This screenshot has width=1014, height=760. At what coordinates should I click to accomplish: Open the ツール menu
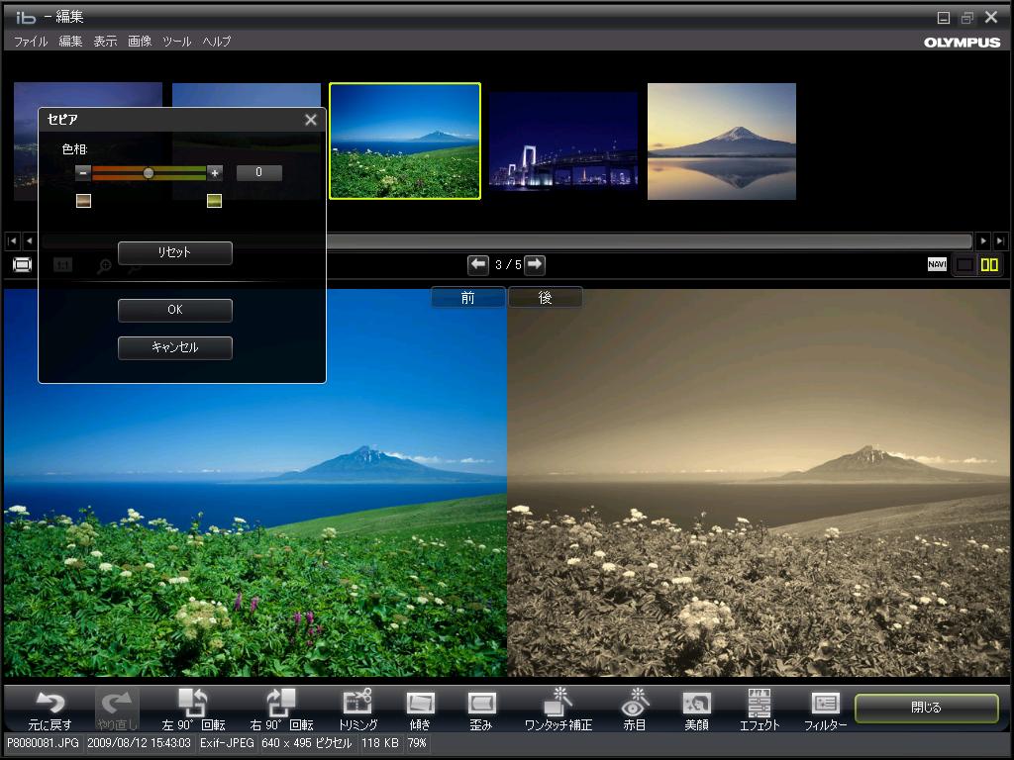tap(176, 42)
